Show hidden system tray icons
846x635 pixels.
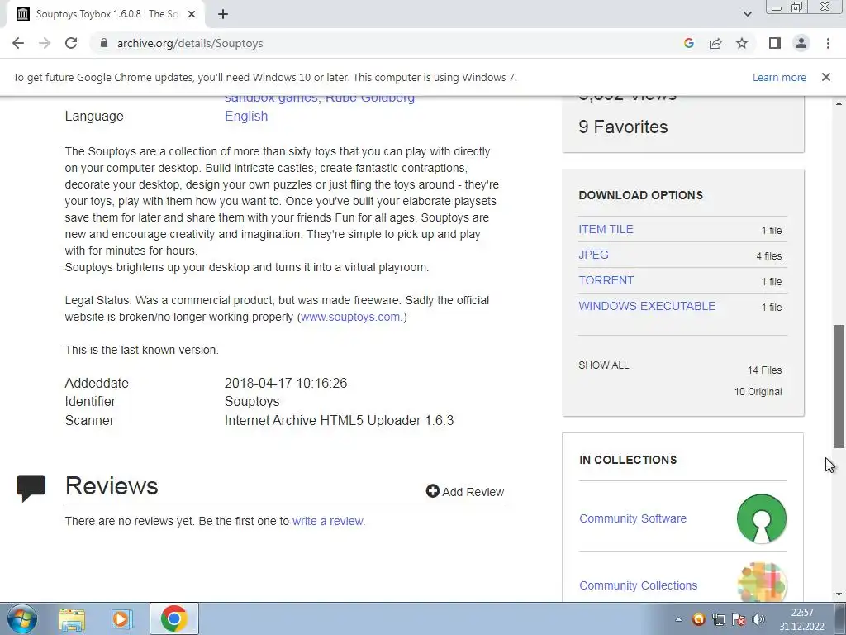(x=678, y=619)
